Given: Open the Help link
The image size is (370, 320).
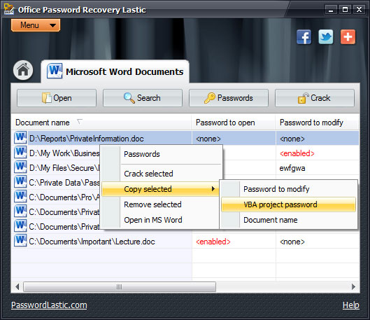Looking at the screenshot, I should tap(351, 305).
